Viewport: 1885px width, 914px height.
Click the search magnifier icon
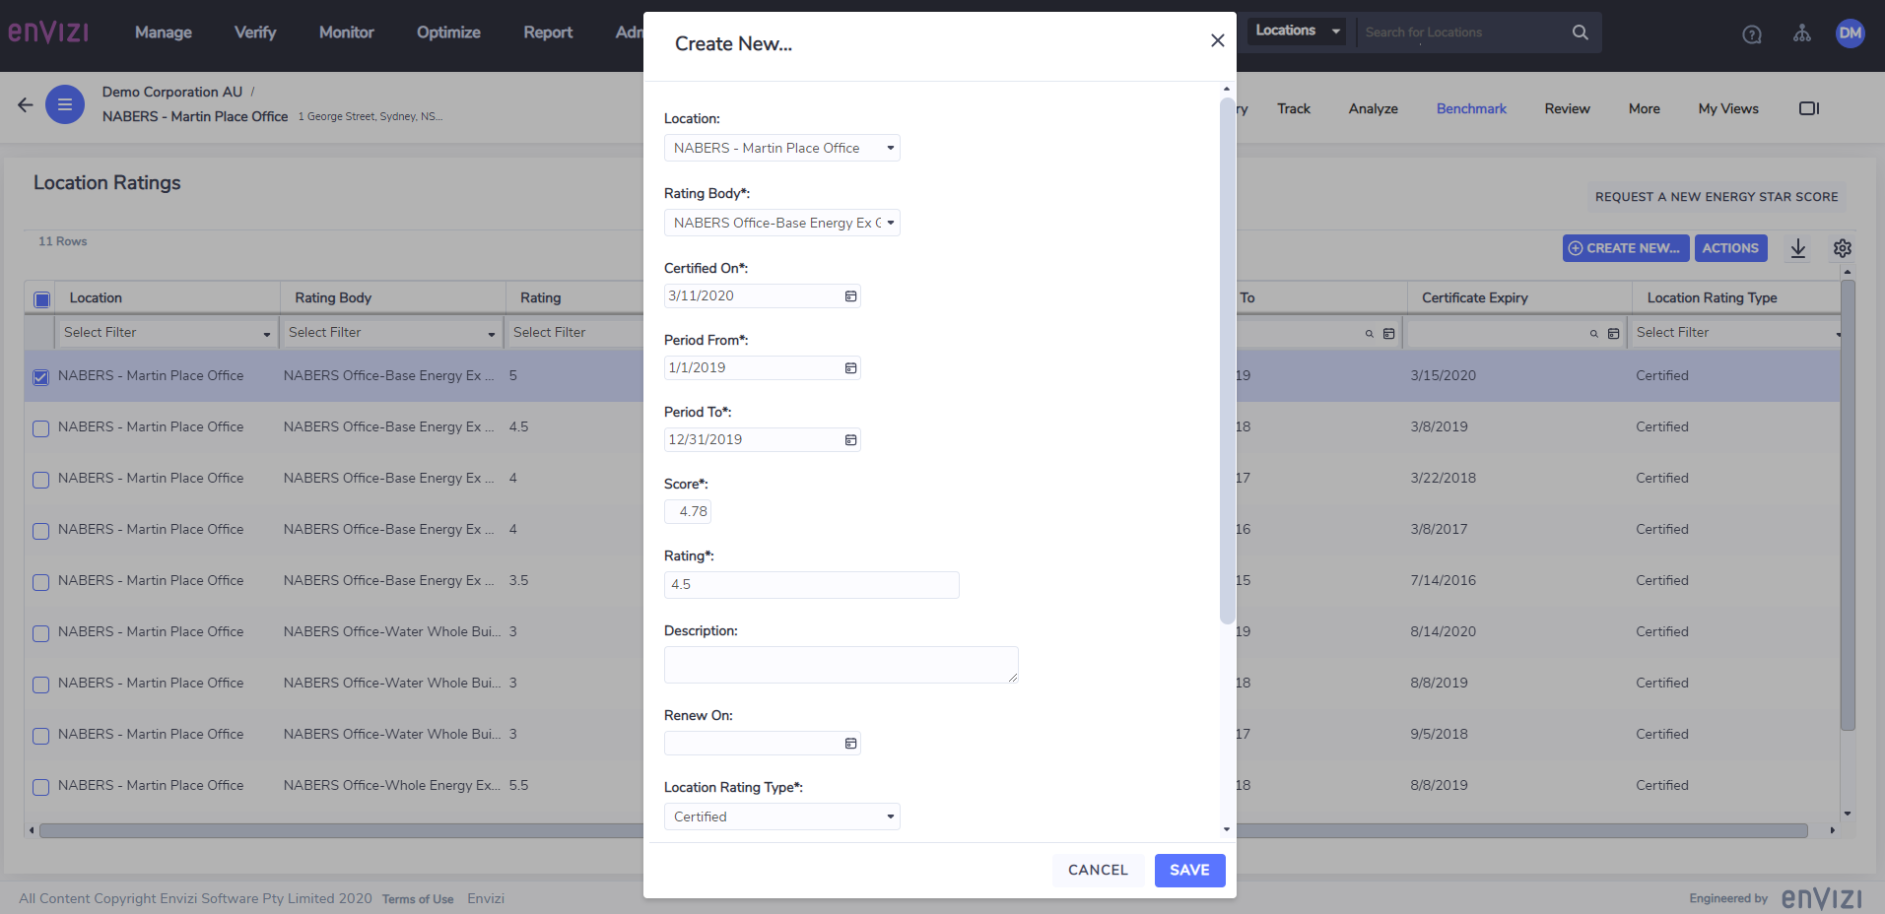(1580, 33)
